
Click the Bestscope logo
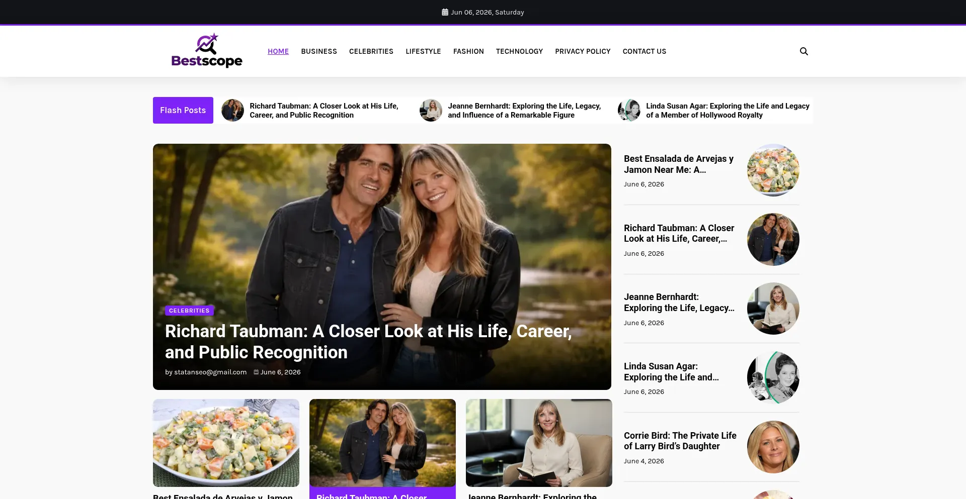click(207, 51)
